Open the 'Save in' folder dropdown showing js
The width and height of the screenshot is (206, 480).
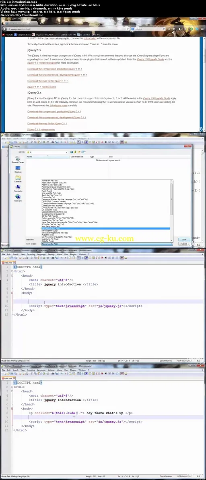[47, 152]
